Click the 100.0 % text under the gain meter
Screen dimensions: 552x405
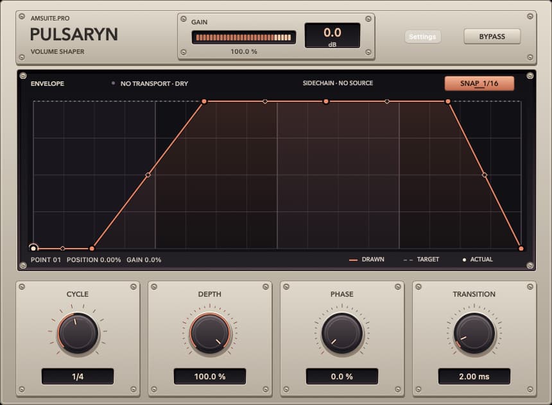point(244,52)
